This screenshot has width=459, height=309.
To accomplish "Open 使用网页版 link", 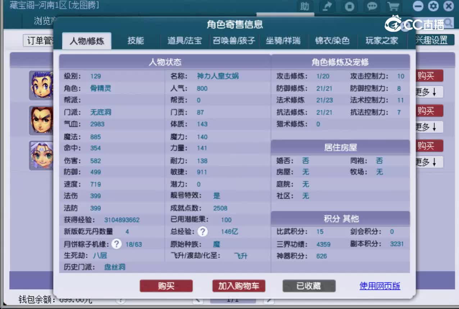I will (x=380, y=286).
